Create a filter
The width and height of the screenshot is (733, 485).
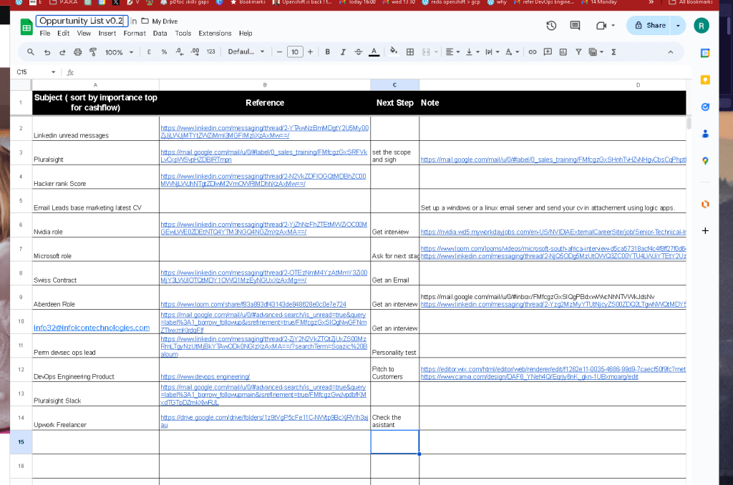578,52
